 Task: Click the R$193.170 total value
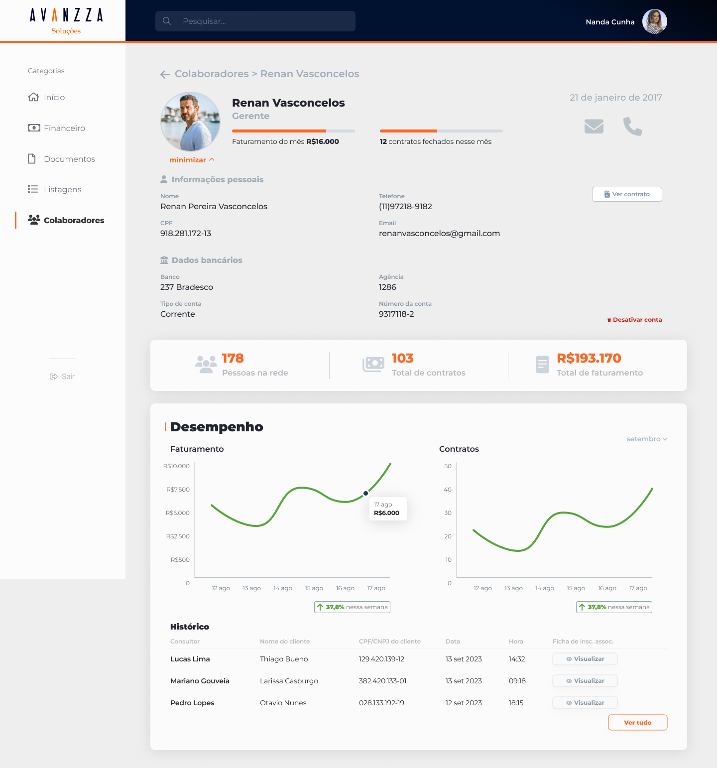tap(589, 358)
